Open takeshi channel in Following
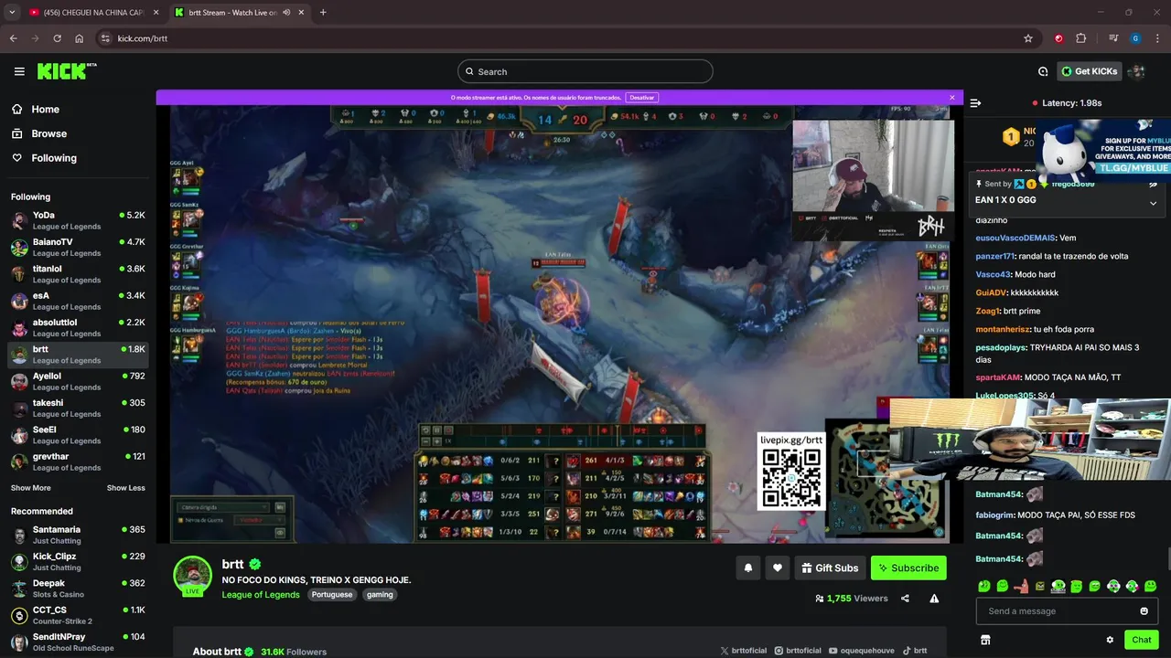 tap(78, 408)
